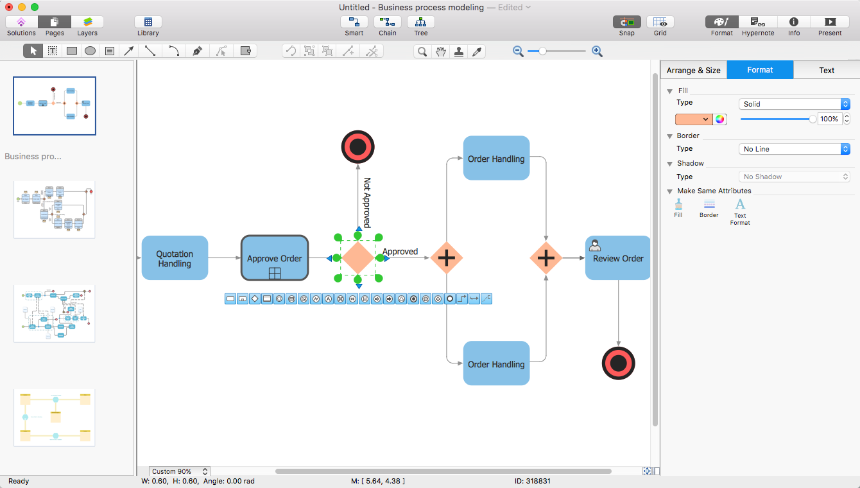Click the Approved connector label

point(400,252)
